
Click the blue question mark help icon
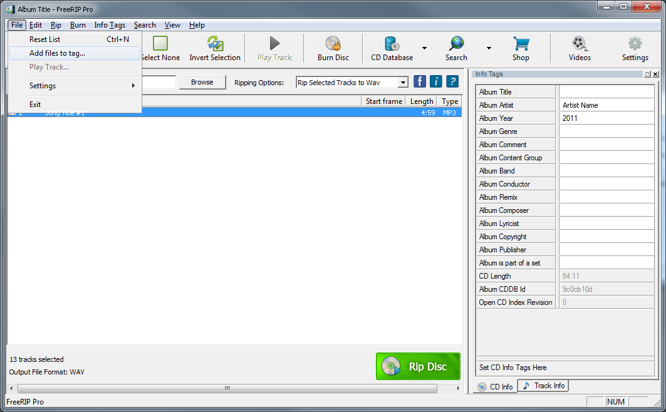tap(452, 81)
